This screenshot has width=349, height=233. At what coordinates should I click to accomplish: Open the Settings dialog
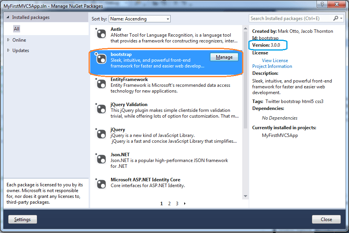coord(22,219)
